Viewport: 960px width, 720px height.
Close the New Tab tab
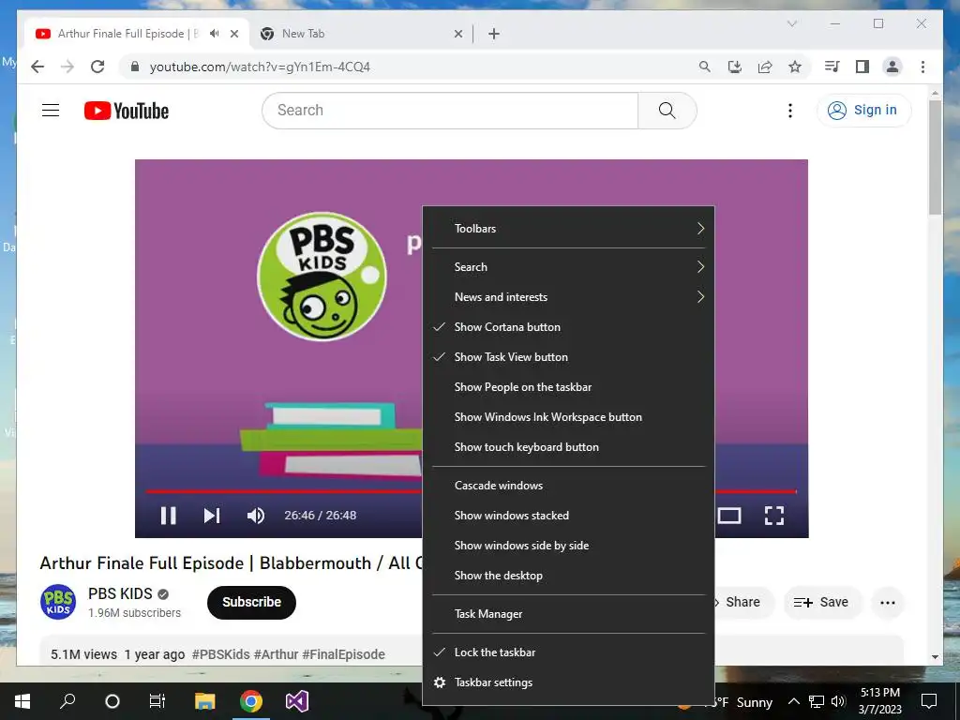(457, 34)
